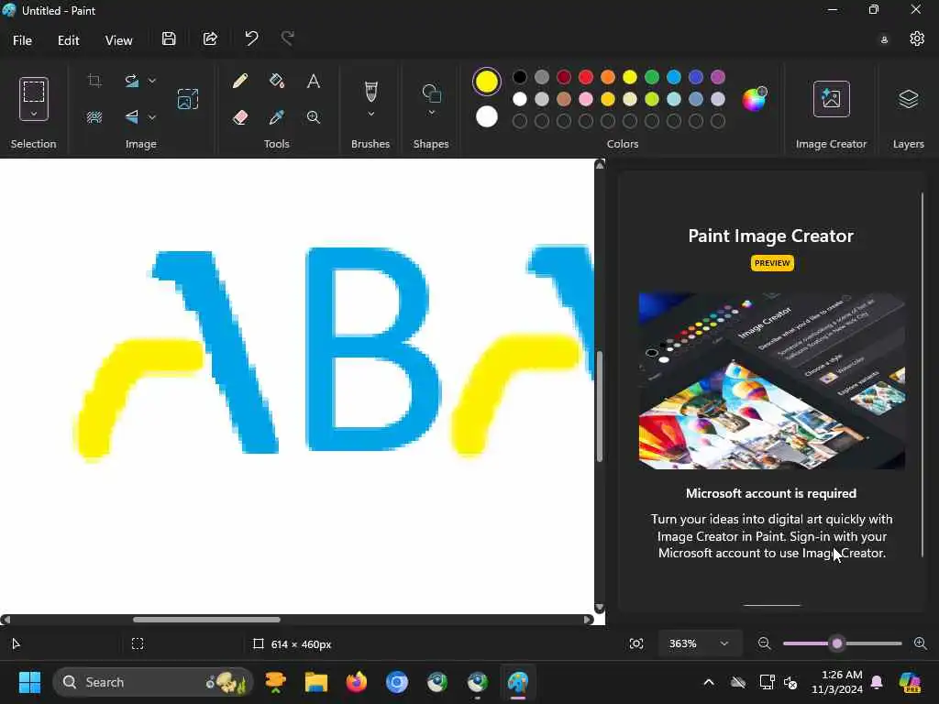Click the Crop tool icon

pyautogui.click(x=94, y=81)
